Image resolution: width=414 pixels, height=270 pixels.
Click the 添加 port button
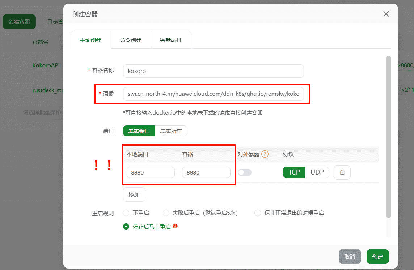134,194
